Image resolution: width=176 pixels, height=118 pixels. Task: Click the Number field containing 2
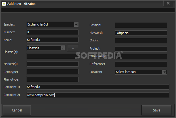pos(52,32)
